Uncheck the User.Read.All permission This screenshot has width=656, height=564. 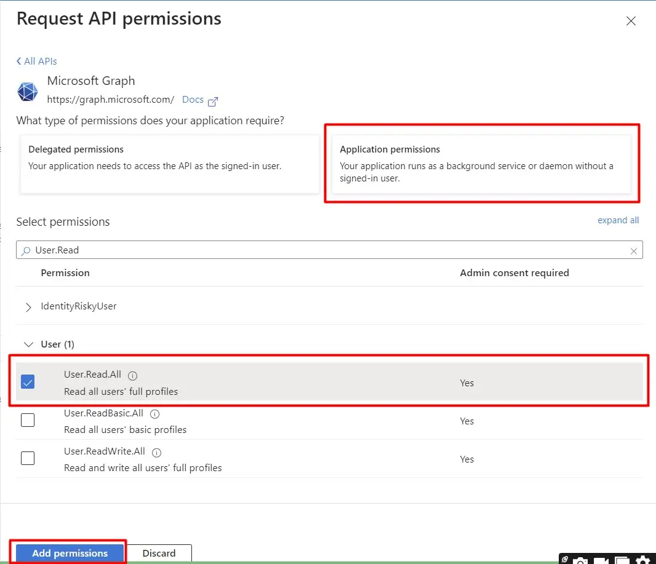tap(28, 382)
